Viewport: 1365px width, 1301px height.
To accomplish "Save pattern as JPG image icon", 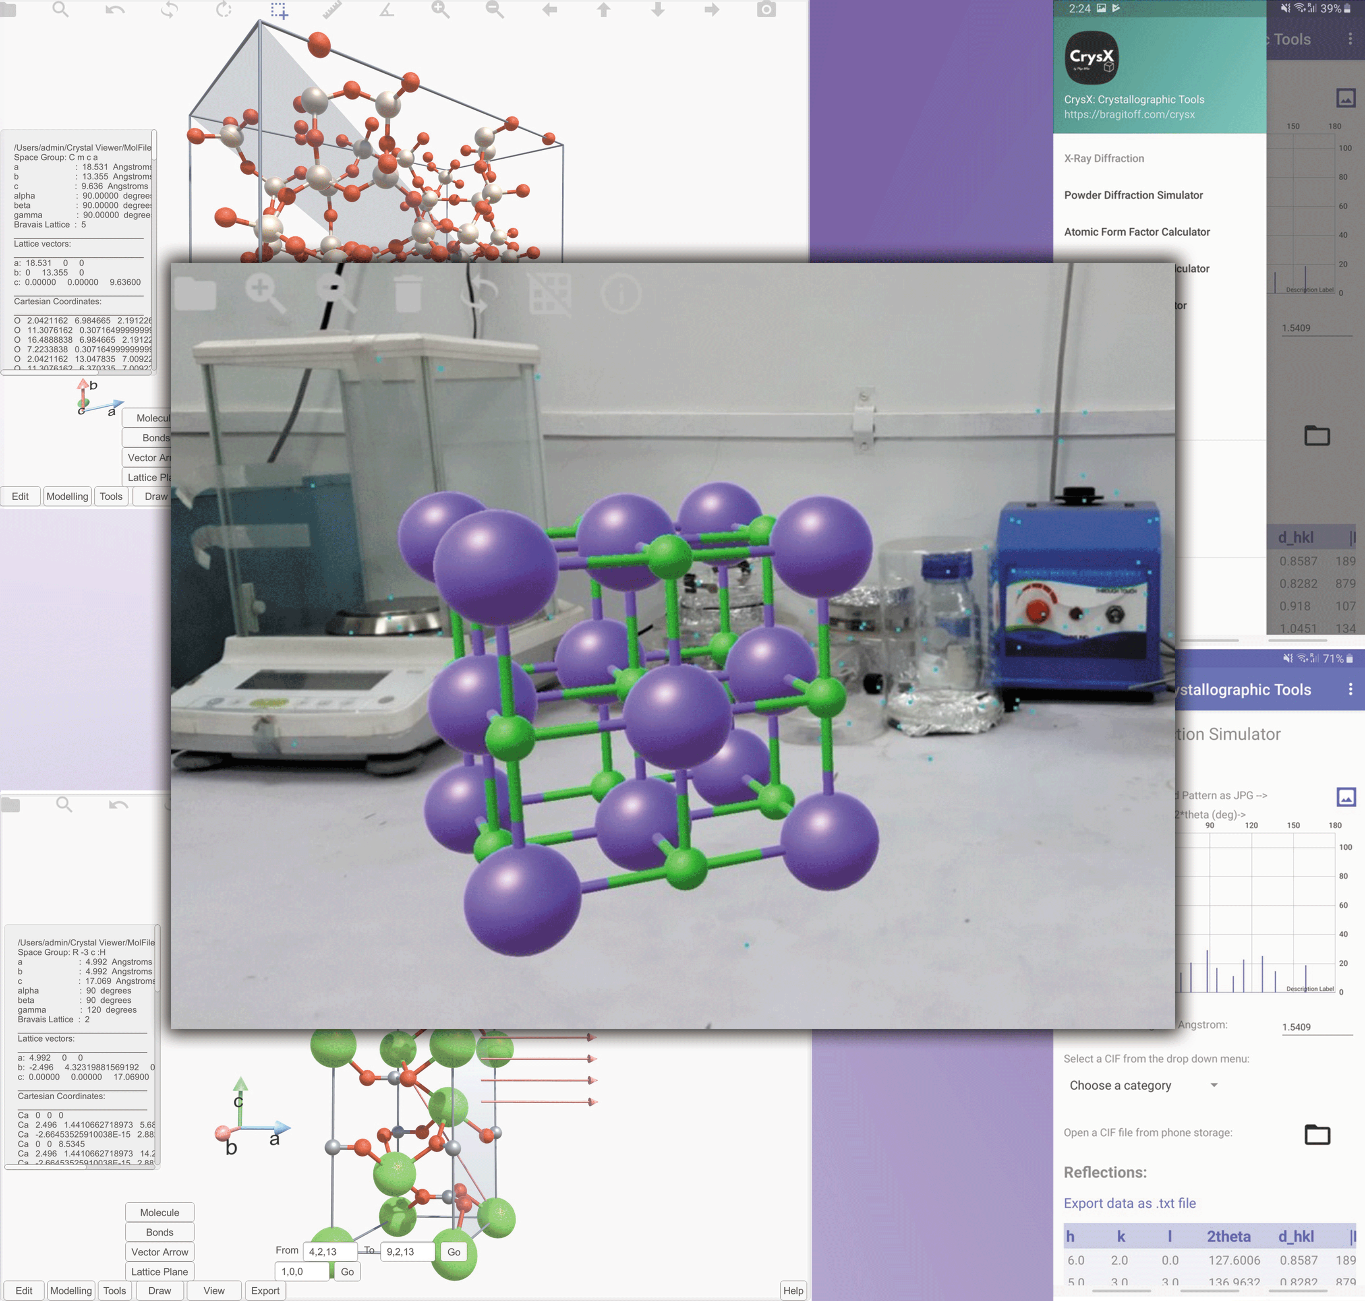I will pos(1346,797).
